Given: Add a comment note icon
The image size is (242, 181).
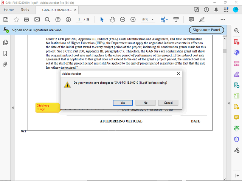Looking at the screenshot, I should 191,20.
